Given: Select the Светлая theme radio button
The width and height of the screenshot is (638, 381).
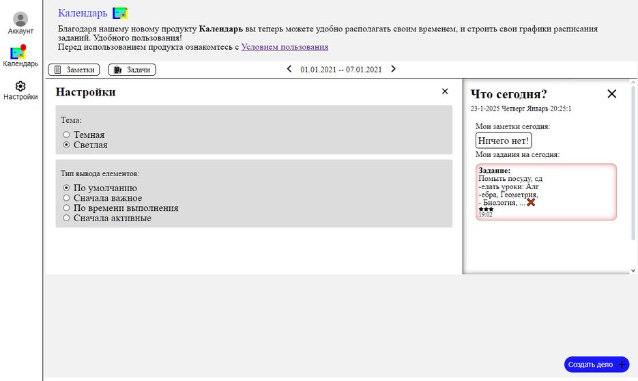Looking at the screenshot, I should (x=67, y=145).
